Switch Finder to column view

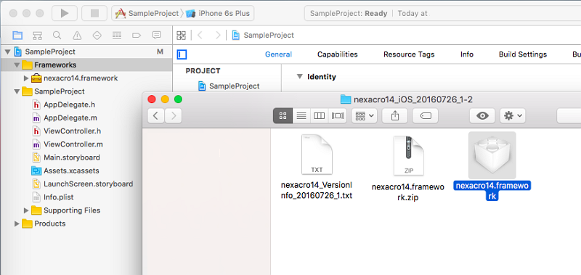(319, 116)
